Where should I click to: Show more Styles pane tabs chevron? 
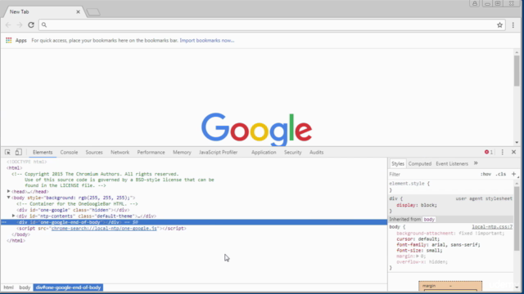coord(476,163)
